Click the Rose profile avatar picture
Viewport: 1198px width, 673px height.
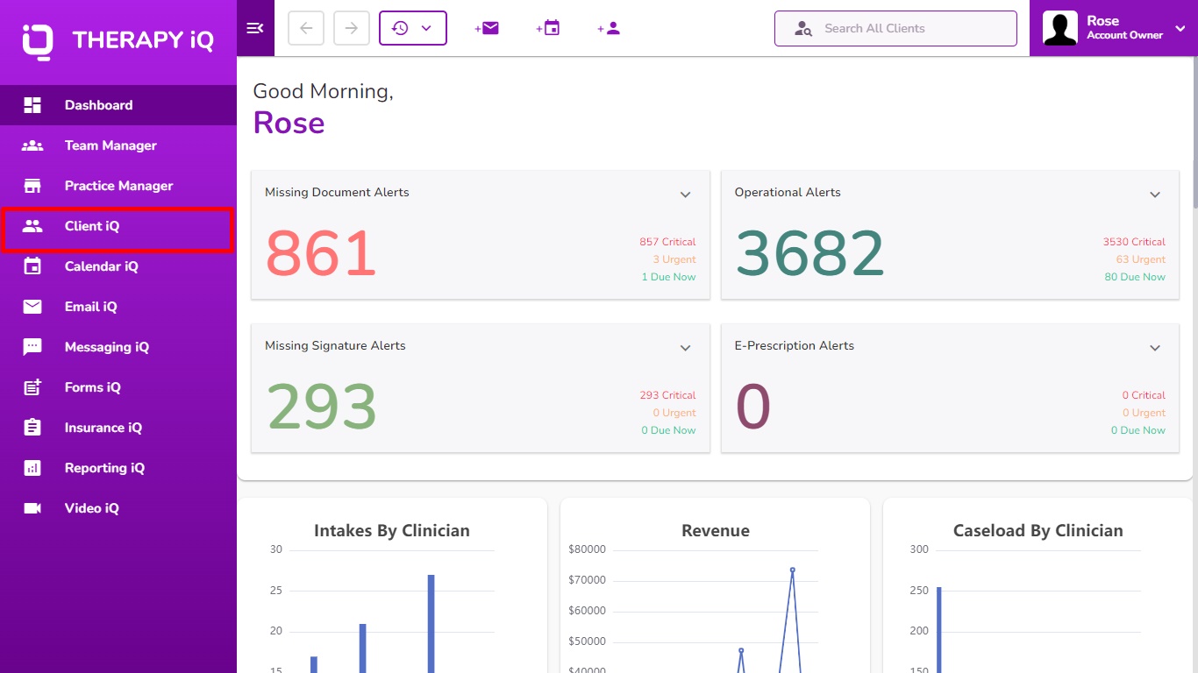pyautogui.click(x=1059, y=28)
